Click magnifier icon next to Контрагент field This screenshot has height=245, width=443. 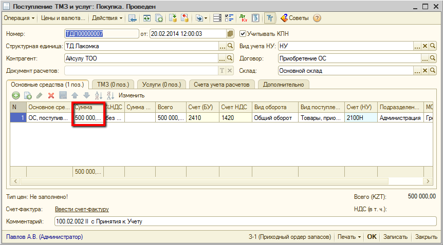click(x=230, y=58)
